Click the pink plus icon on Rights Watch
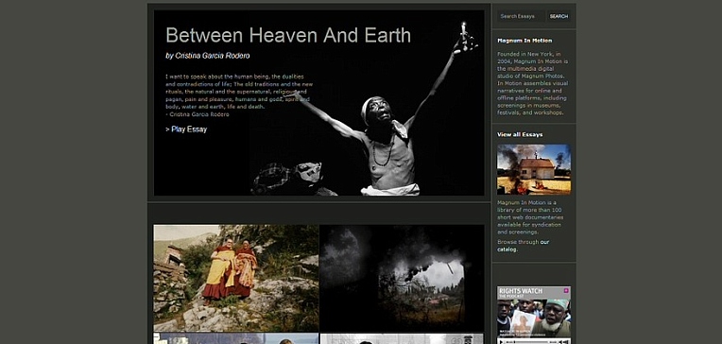The height and width of the screenshot is (344, 722). coord(566,290)
